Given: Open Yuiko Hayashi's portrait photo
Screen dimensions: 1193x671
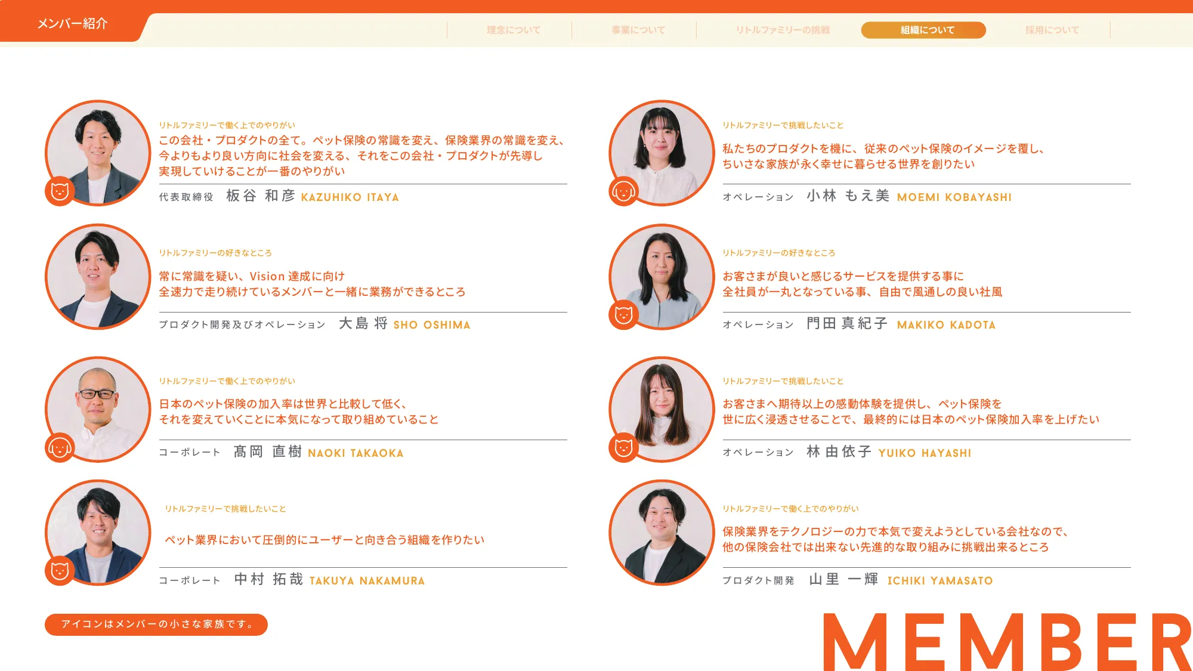Looking at the screenshot, I should pyautogui.click(x=662, y=409).
